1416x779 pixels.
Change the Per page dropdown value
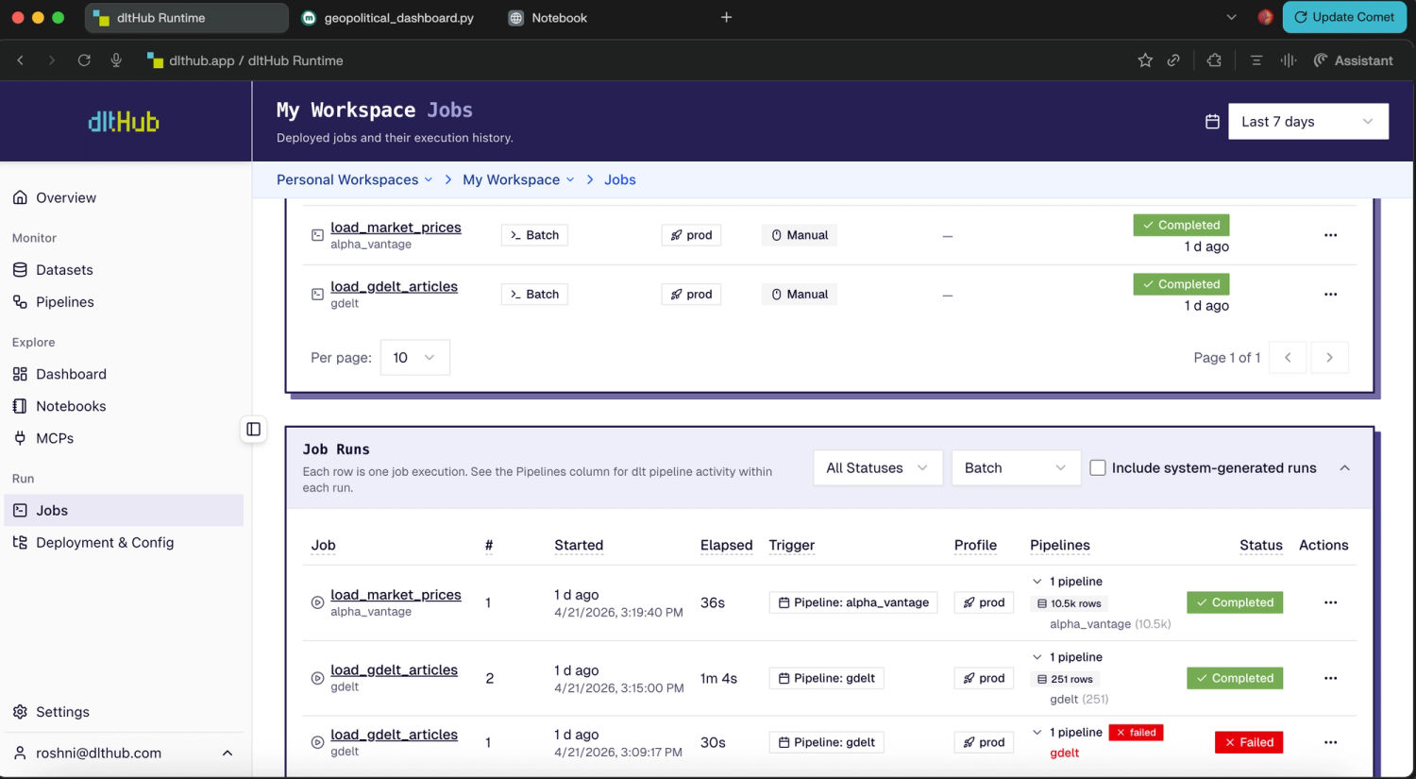pyautogui.click(x=414, y=358)
